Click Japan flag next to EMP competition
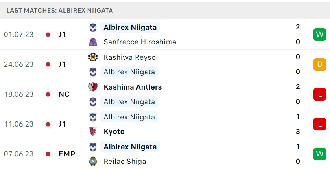The image size is (330, 169). click(x=48, y=154)
